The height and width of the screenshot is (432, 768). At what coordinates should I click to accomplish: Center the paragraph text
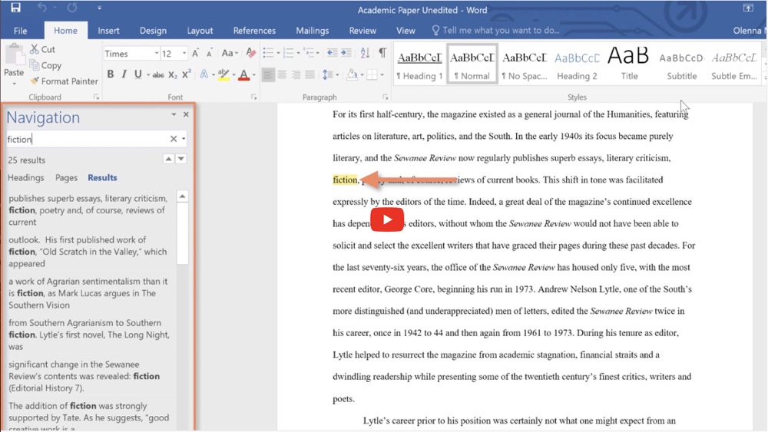pos(282,75)
